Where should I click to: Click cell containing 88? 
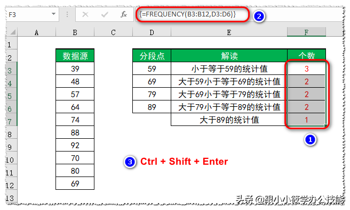(75, 132)
